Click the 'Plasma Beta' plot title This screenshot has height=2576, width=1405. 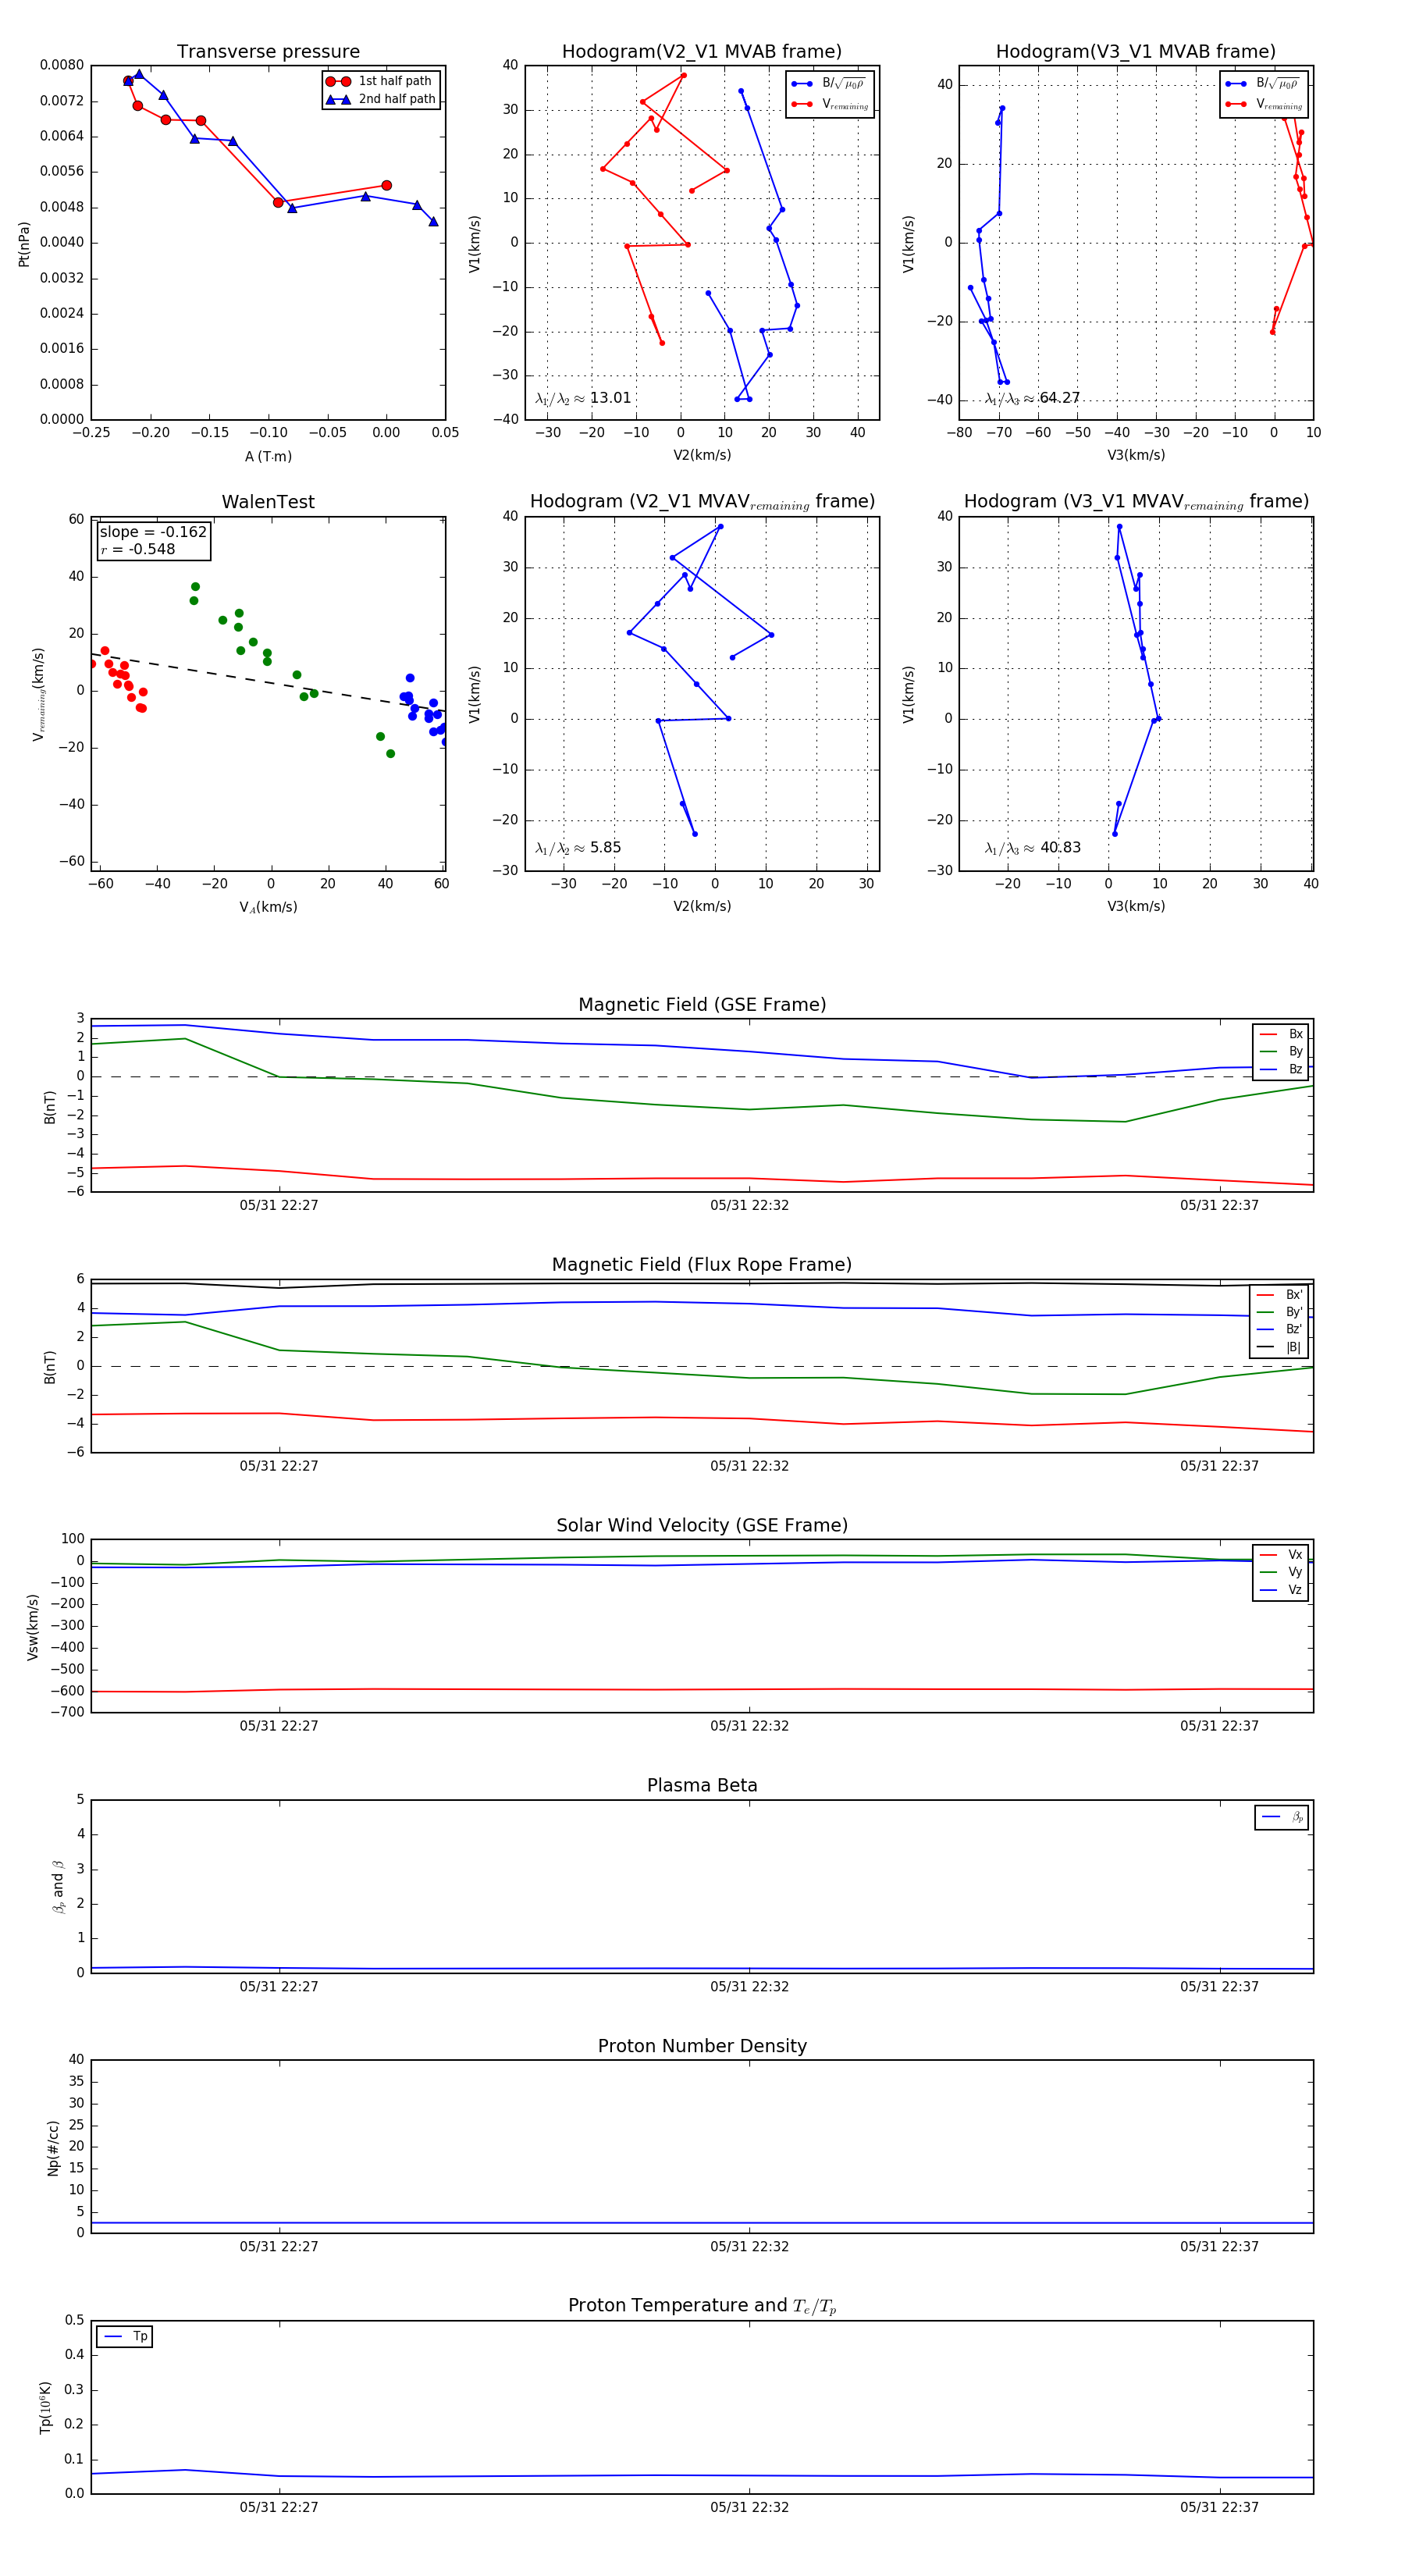pos(702,1785)
